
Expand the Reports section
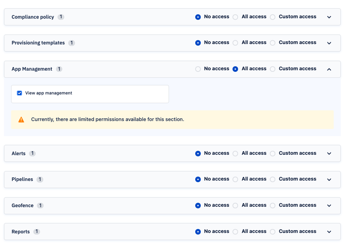[x=329, y=231]
